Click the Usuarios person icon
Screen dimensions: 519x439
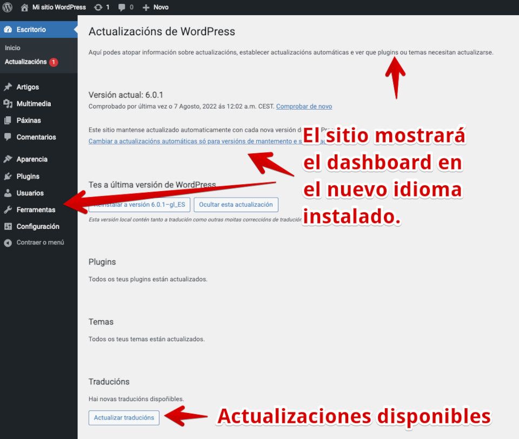[x=8, y=193]
